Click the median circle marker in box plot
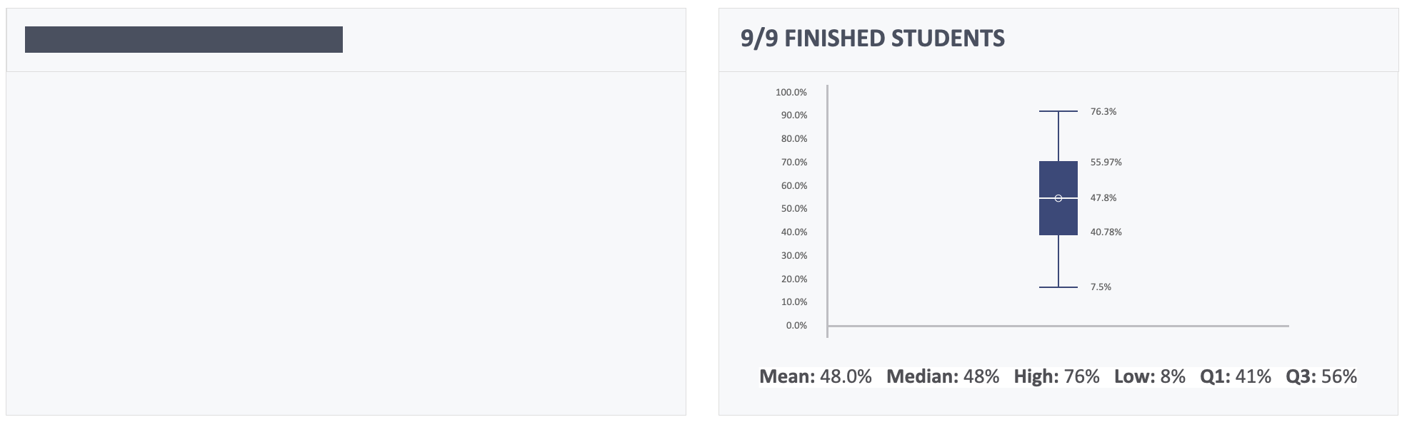Screen dimensions: 1407x422 tap(1058, 198)
